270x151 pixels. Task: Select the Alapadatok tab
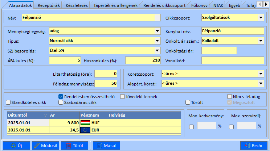[x=20, y=5]
